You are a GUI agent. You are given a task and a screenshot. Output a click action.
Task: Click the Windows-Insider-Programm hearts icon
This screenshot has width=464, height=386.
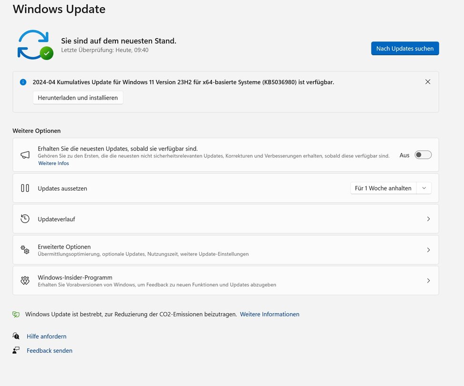click(25, 281)
